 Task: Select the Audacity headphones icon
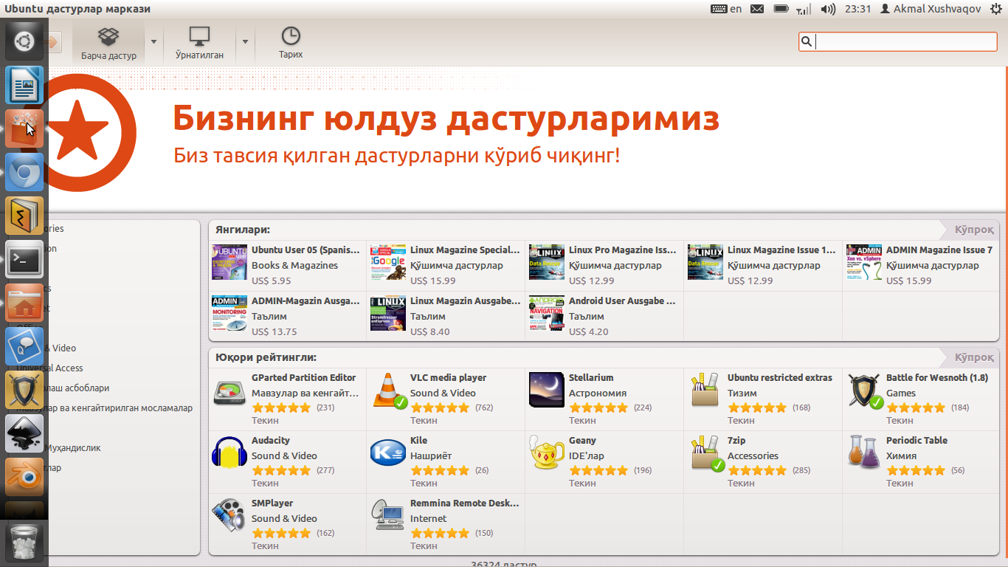[x=229, y=453]
